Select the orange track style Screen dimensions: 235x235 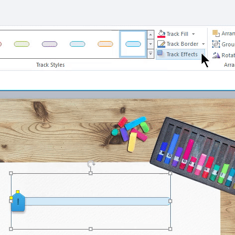pyautogui.click(x=105, y=44)
